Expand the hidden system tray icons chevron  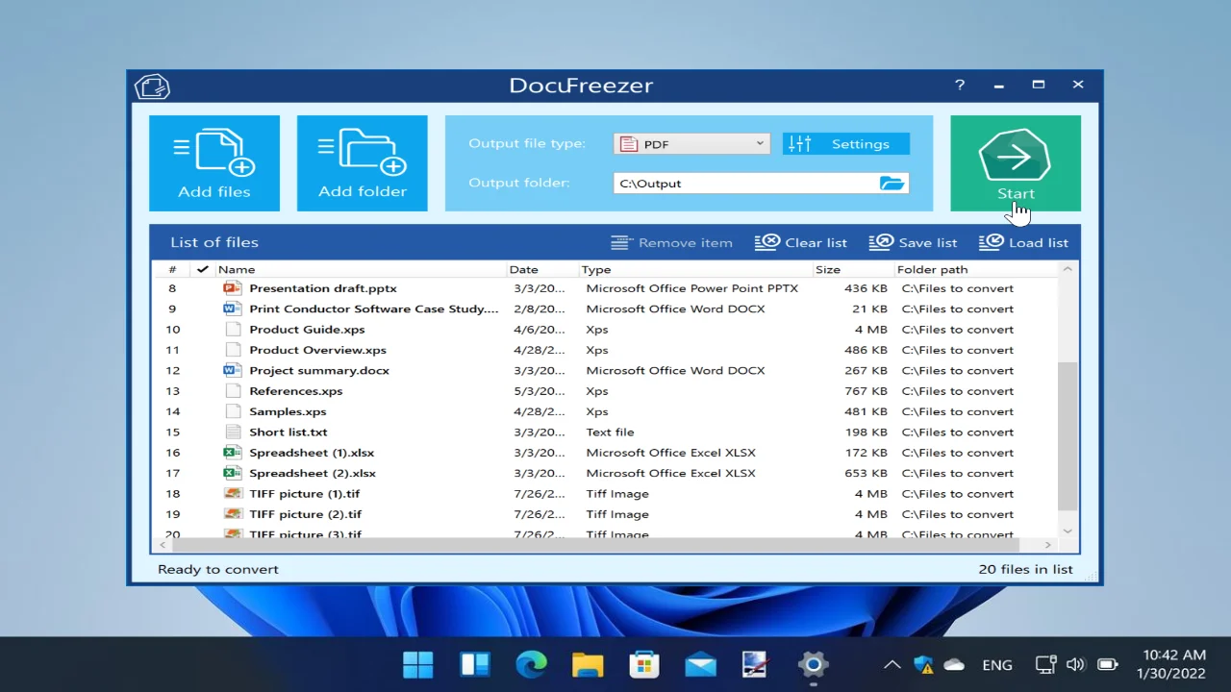(892, 664)
